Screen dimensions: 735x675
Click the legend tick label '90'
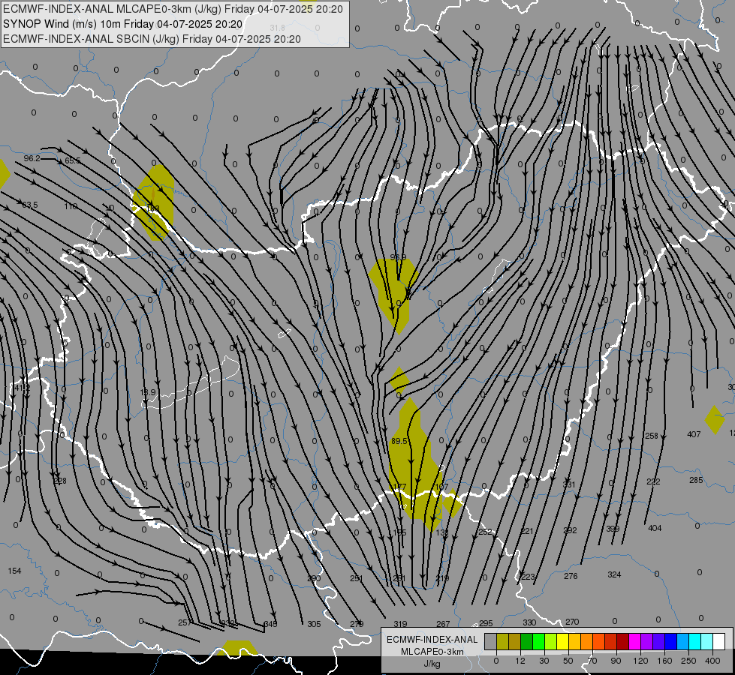[616, 661]
